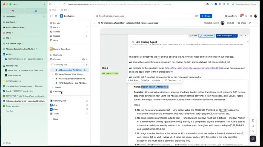Click View Pull Request button
This screenshot has width=263, height=147.
tap(225, 36)
